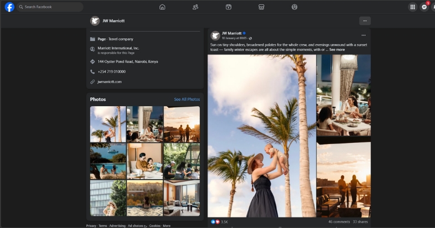Open sunset couple photo thumbnail
This screenshot has width=435, height=228.
182,124
